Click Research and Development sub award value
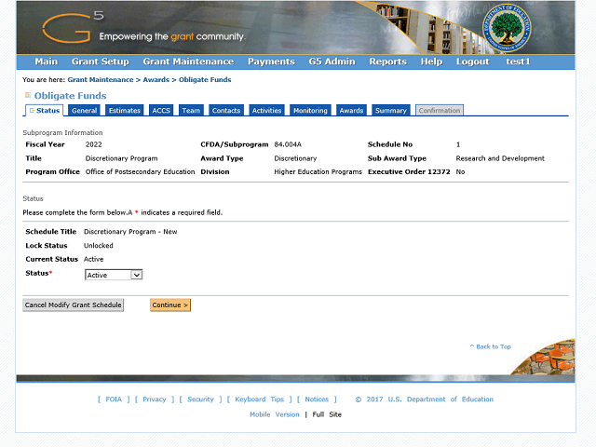Viewport: 596px width, 447px height. pos(500,158)
